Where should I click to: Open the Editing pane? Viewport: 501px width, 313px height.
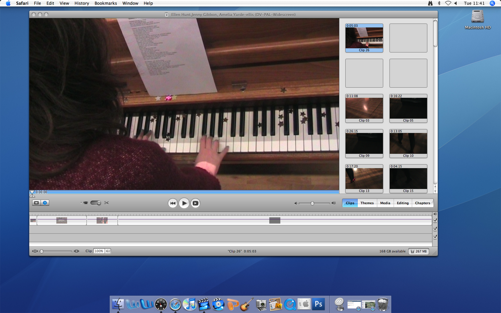(x=403, y=203)
